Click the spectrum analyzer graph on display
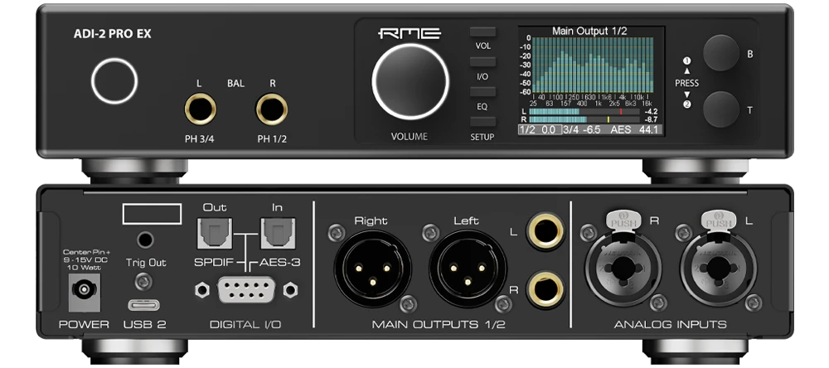This screenshot has width=829, height=368. (593, 65)
